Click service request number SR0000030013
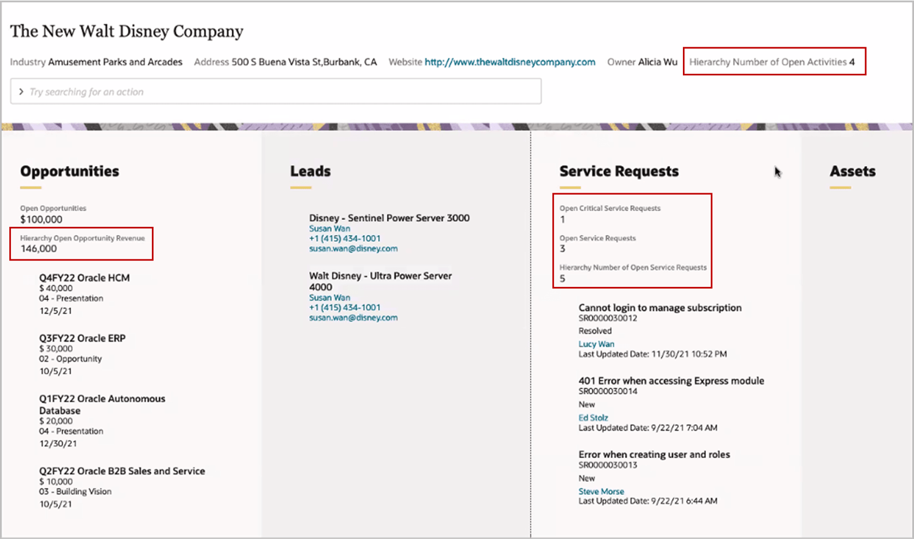 tap(607, 465)
